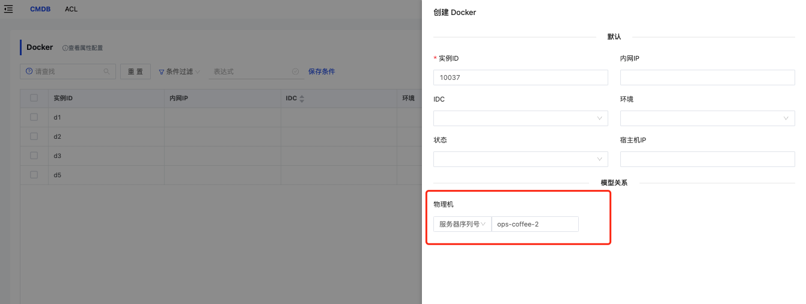
Task: Open the IDC dropdown in the form
Action: click(520, 118)
